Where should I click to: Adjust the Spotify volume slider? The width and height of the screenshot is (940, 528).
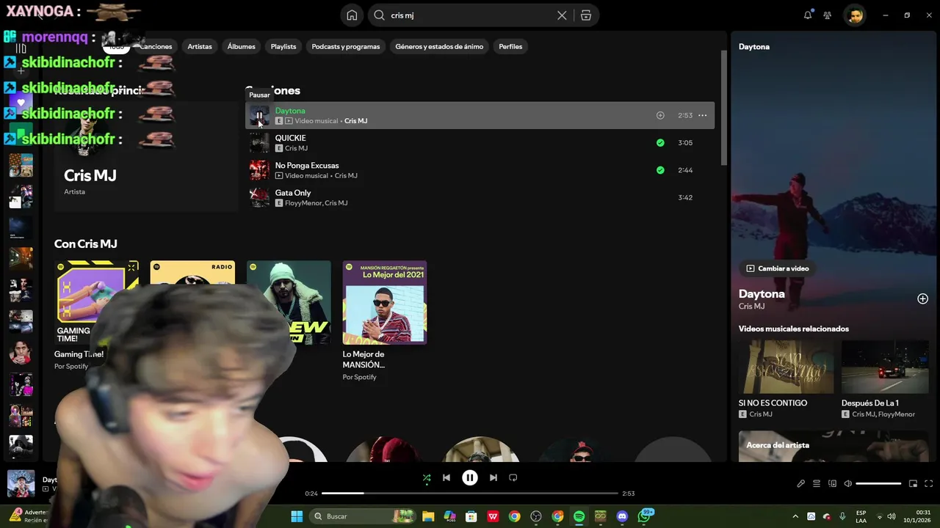pos(878,483)
